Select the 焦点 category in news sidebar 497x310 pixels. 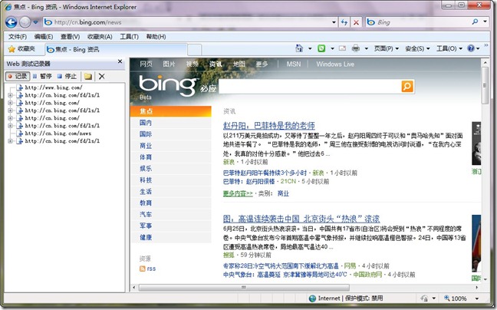coord(171,111)
